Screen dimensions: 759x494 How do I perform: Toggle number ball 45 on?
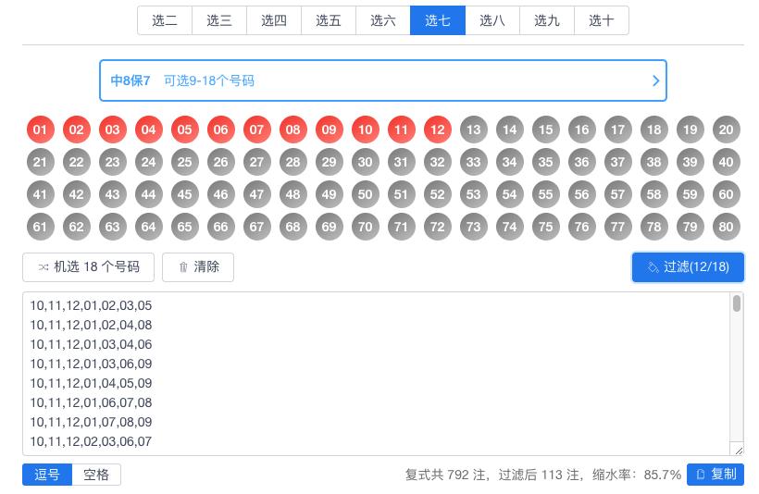[184, 194]
